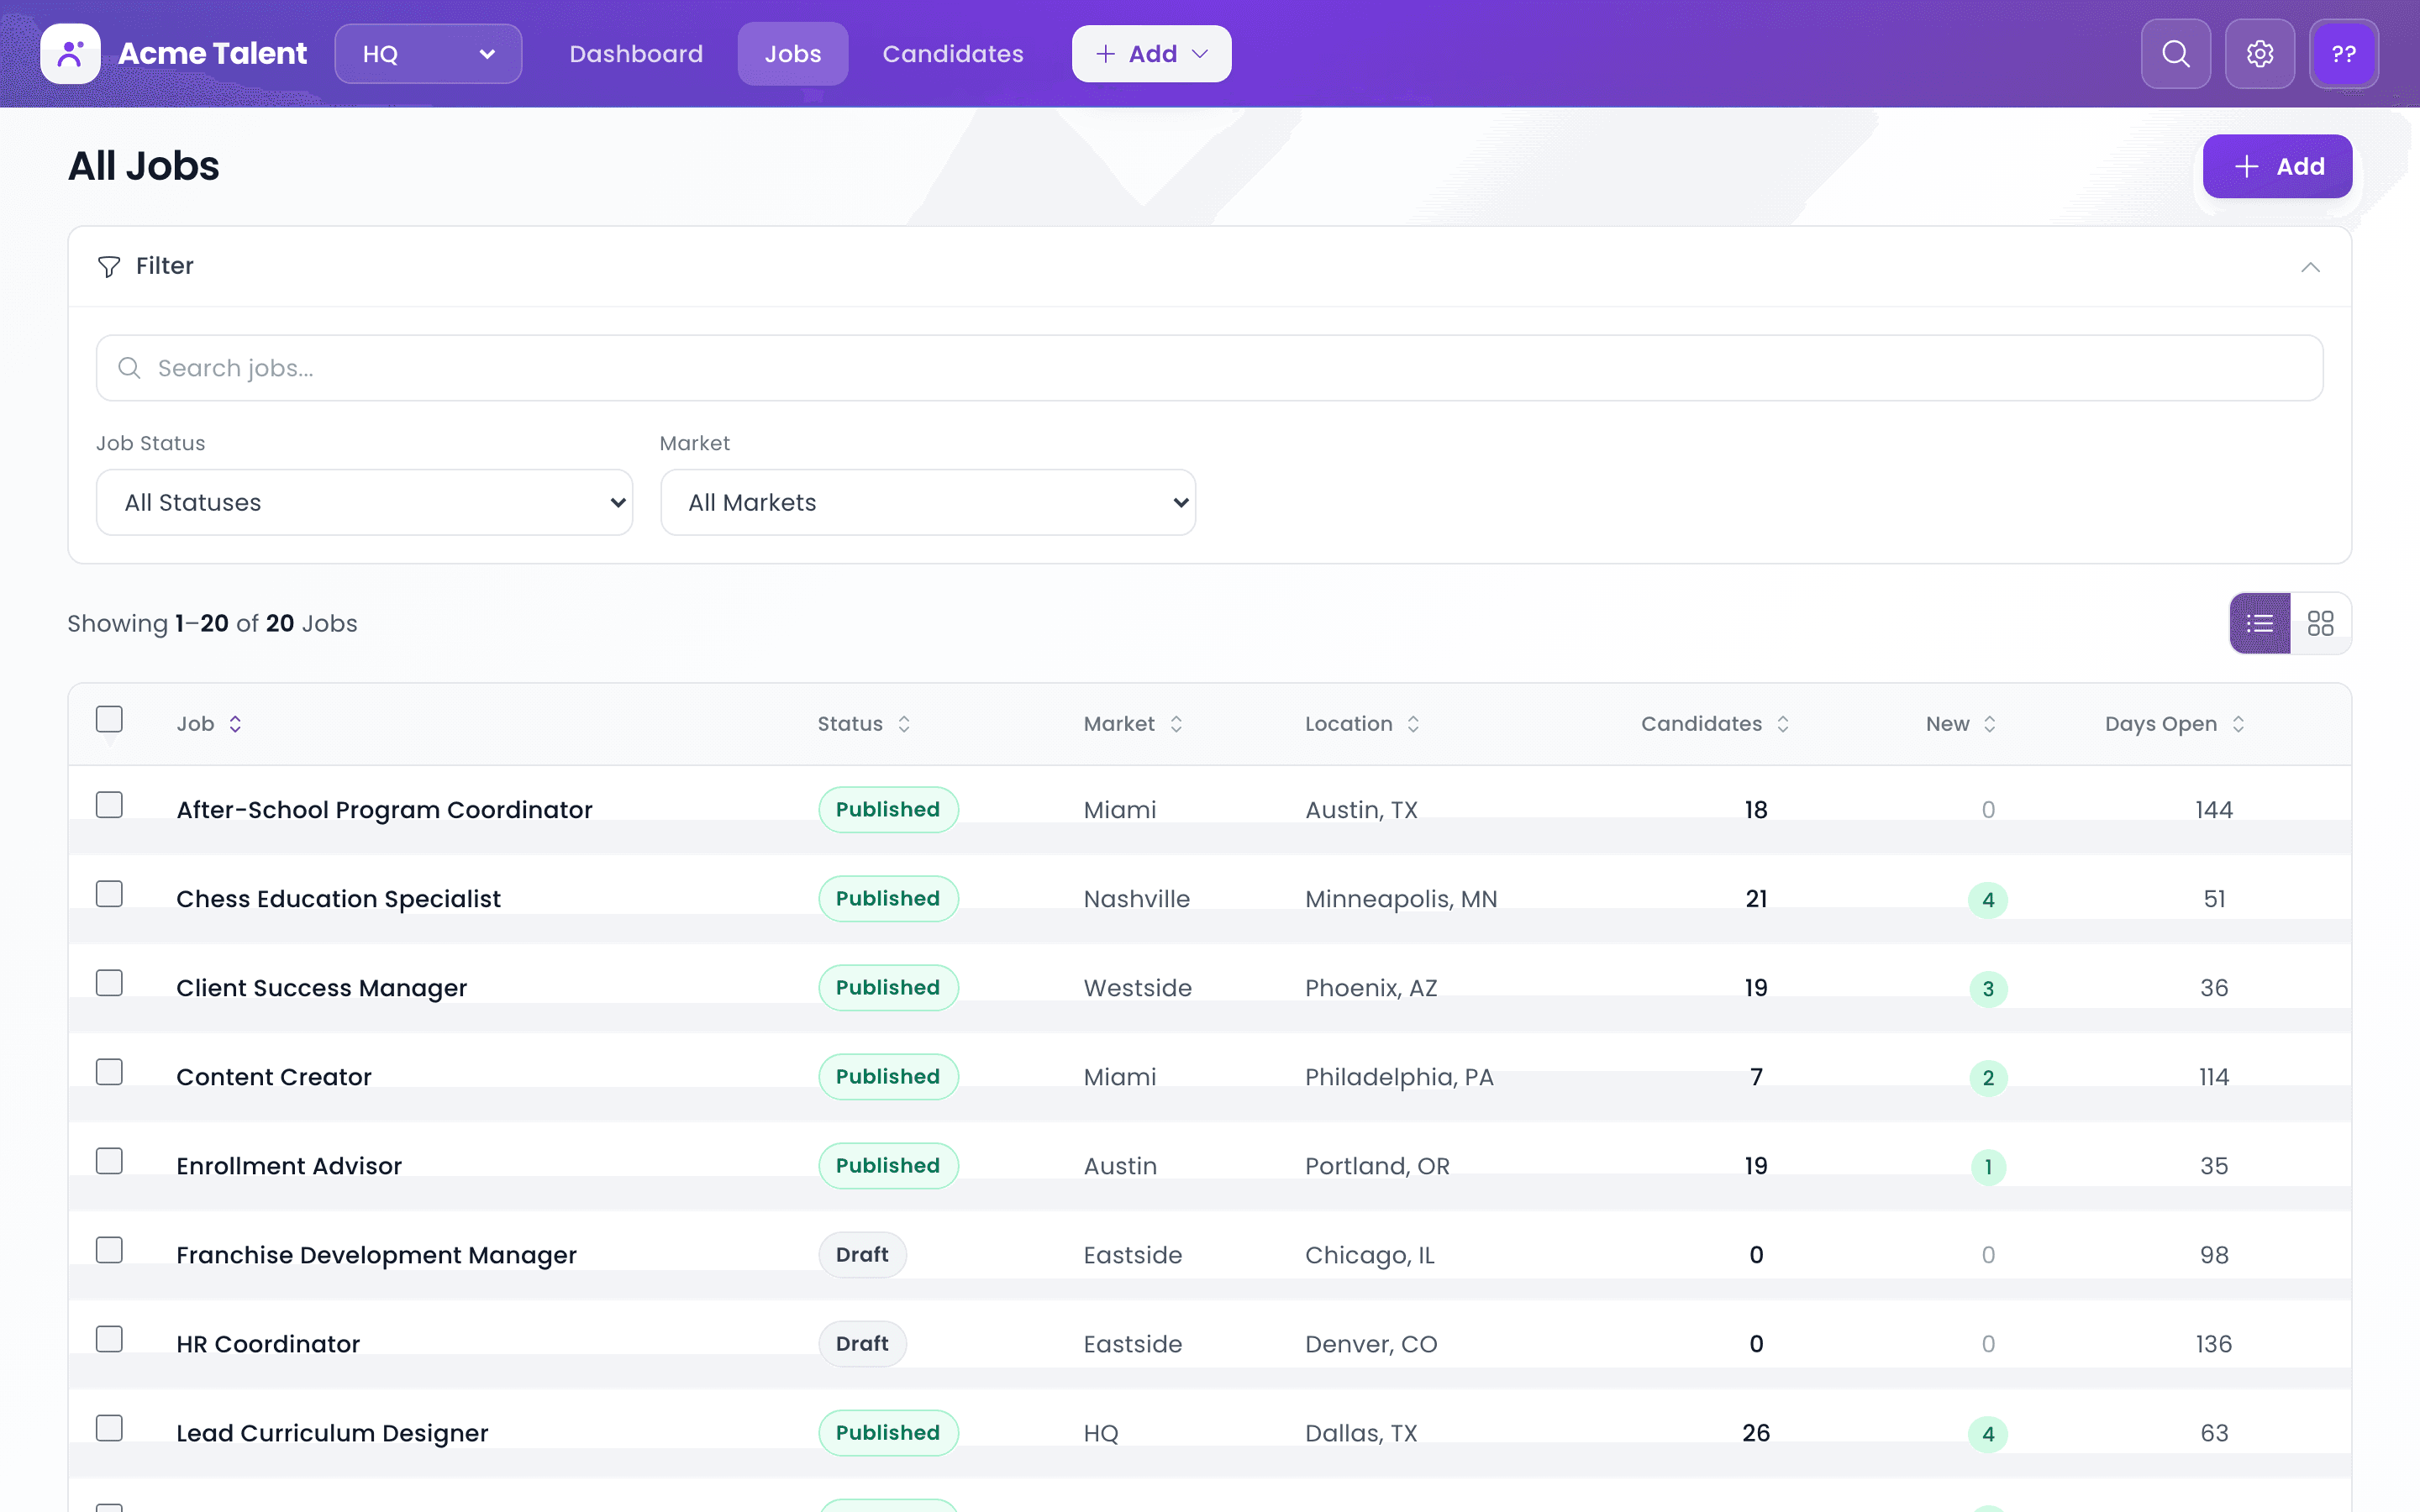2420x1512 pixels.
Task: Open the All Markets dropdown
Action: point(927,502)
